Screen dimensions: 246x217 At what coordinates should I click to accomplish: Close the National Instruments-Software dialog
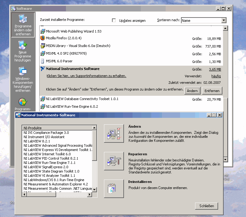(x=220, y=115)
